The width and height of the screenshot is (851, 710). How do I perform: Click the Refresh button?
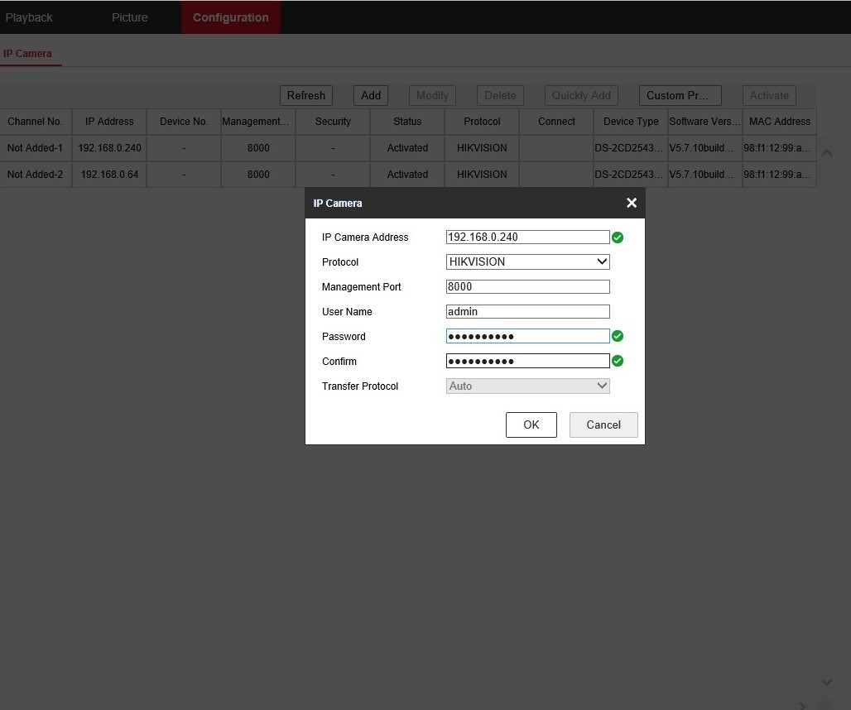pos(306,95)
